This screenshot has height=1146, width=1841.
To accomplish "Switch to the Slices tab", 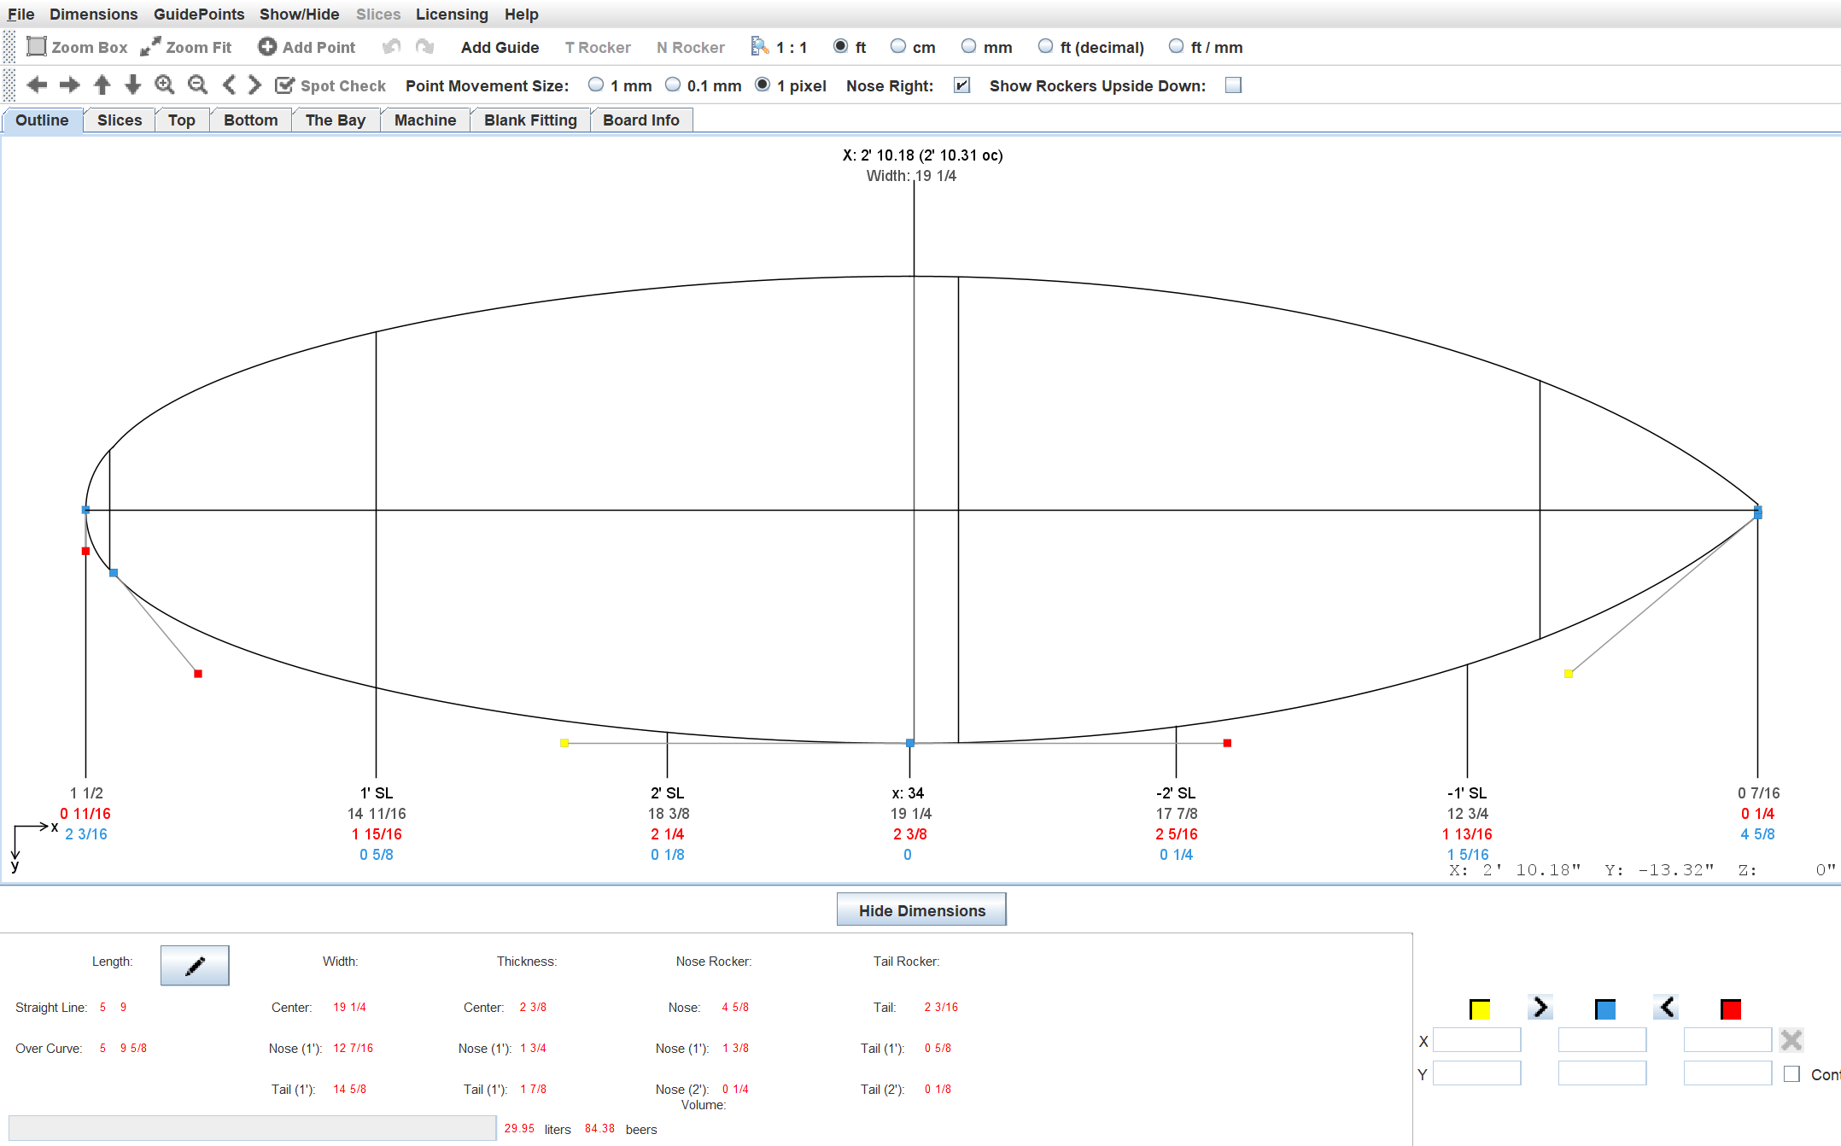I will 120,120.
